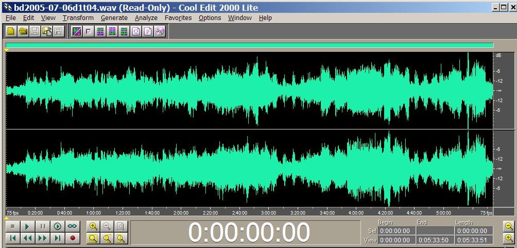
Task: Fast forward with the double right arrows
Action: pos(43,238)
